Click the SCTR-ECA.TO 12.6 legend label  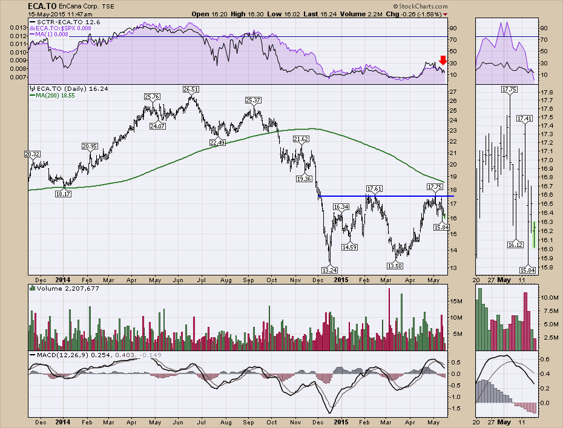point(65,22)
